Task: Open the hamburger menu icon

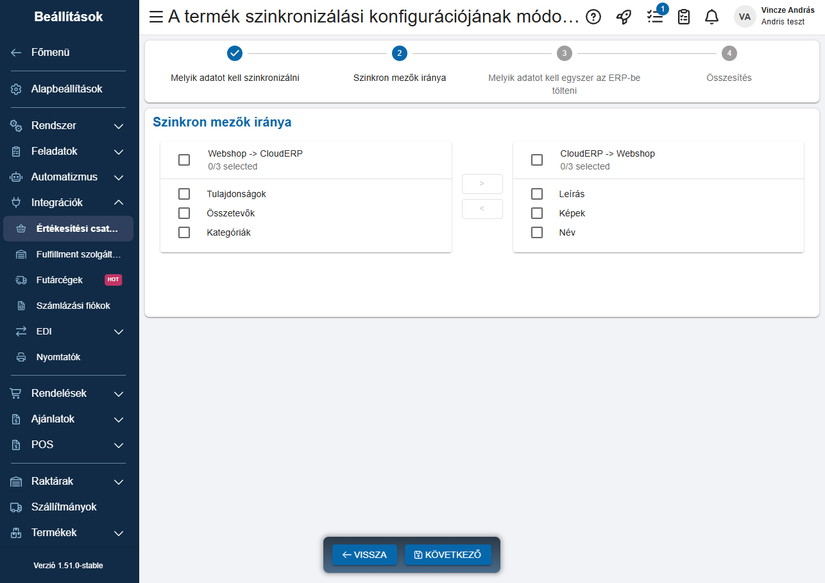Action: click(156, 17)
